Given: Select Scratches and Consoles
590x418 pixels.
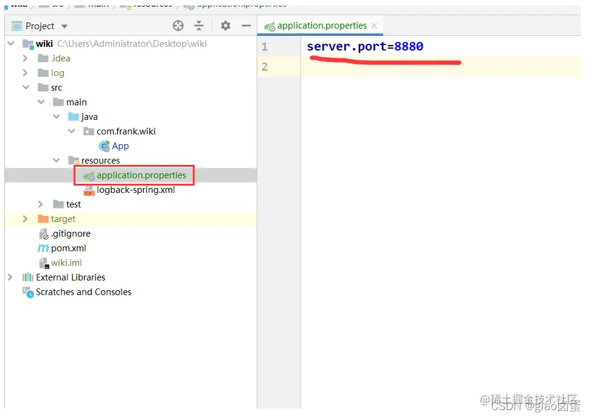Looking at the screenshot, I should (83, 292).
